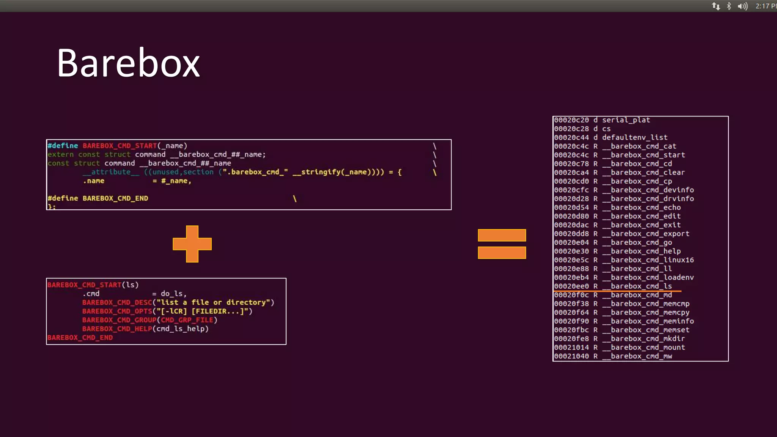Click the '__barebox_cmd_ll' row
Screen dimensions: 777x437
click(613, 269)
